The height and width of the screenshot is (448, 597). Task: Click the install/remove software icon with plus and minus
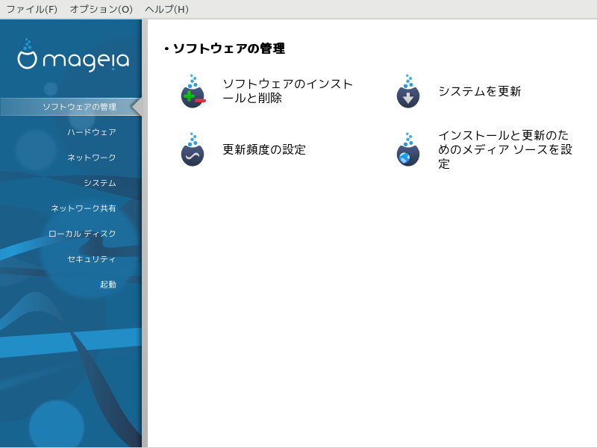(x=193, y=91)
